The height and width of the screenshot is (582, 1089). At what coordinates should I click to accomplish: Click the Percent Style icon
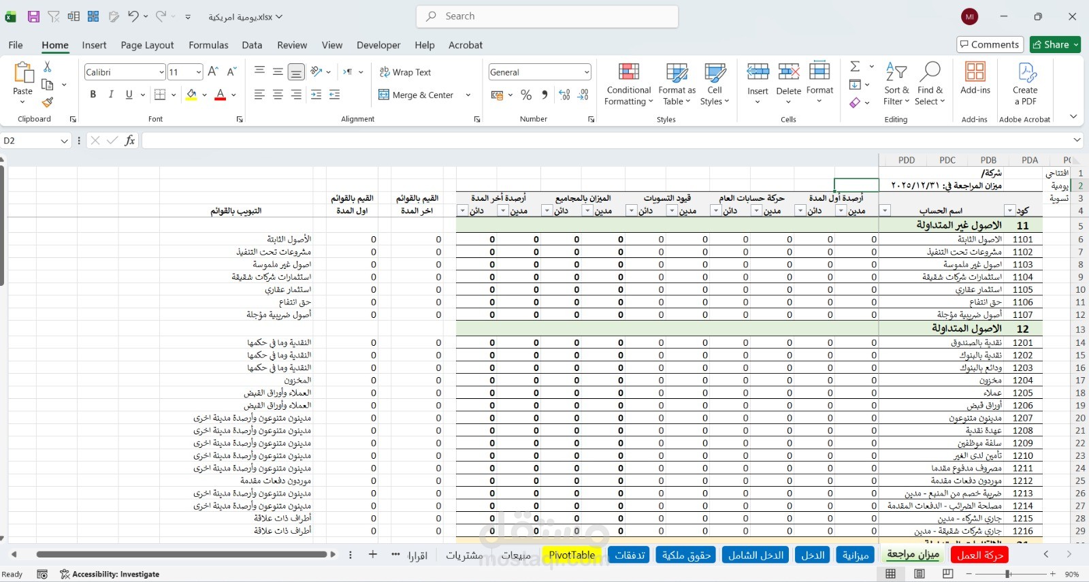pyautogui.click(x=526, y=95)
